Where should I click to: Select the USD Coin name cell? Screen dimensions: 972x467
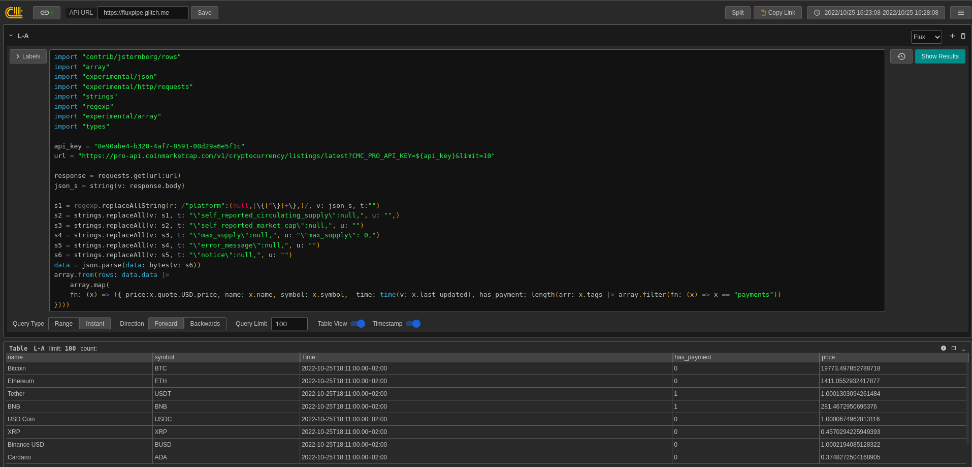79,419
